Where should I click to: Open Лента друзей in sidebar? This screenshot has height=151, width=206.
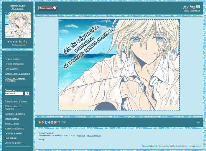(12, 69)
